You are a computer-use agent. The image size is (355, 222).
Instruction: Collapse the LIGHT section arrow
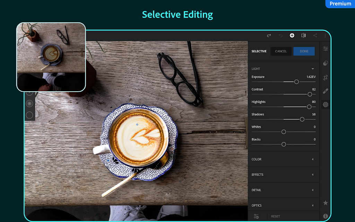click(313, 69)
